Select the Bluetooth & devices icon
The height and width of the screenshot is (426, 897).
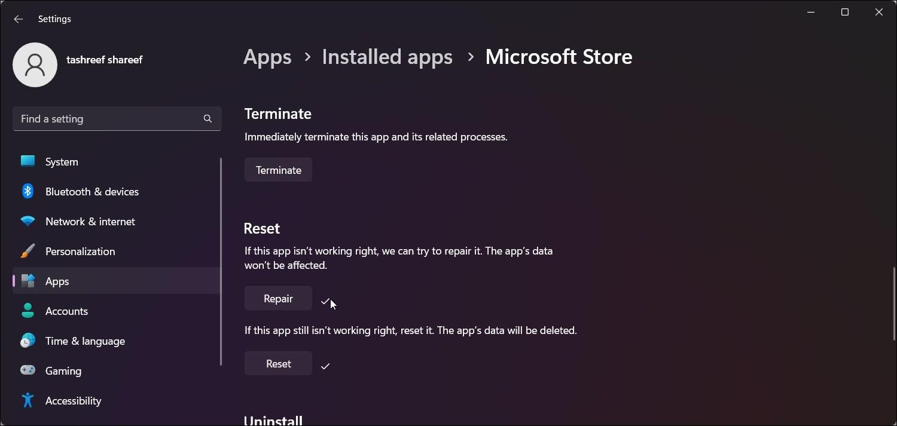[28, 191]
